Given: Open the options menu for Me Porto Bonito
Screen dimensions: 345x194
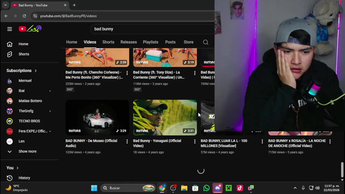Looking at the screenshot, I should point(127,73).
